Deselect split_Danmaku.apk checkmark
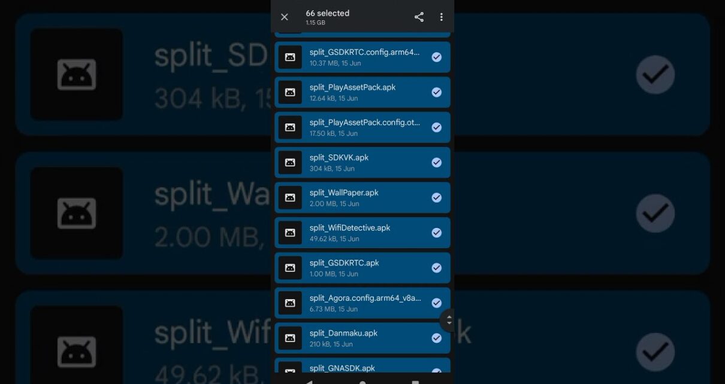The width and height of the screenshot is (725, 384). (437, 338)
